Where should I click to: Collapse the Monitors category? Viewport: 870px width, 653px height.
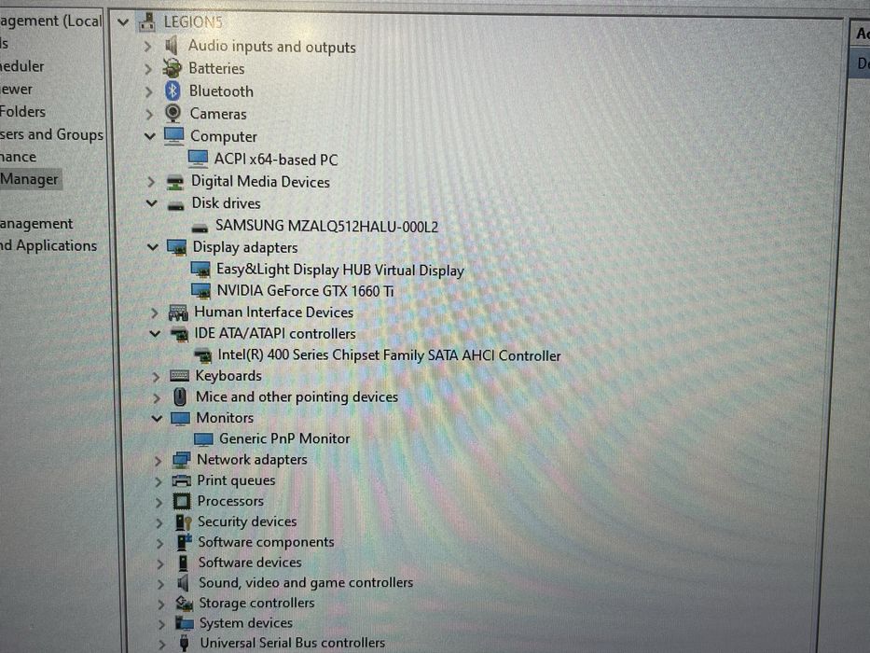[157, 418]
